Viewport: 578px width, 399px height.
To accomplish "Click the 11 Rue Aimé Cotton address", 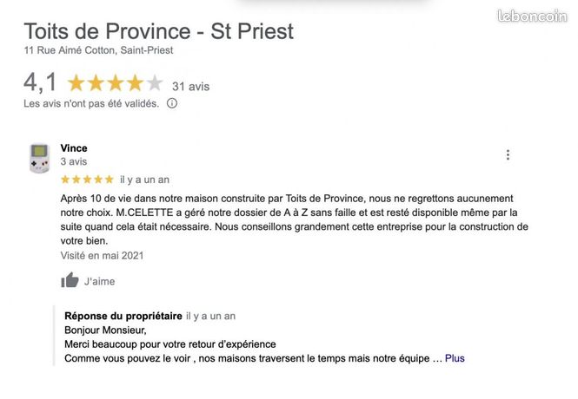I will point(98,50).
